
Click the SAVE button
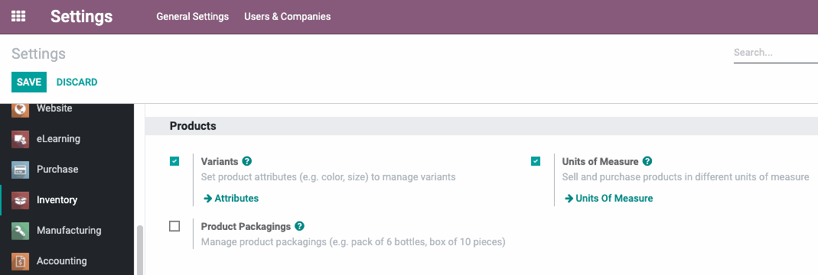(x=29, y=82)
